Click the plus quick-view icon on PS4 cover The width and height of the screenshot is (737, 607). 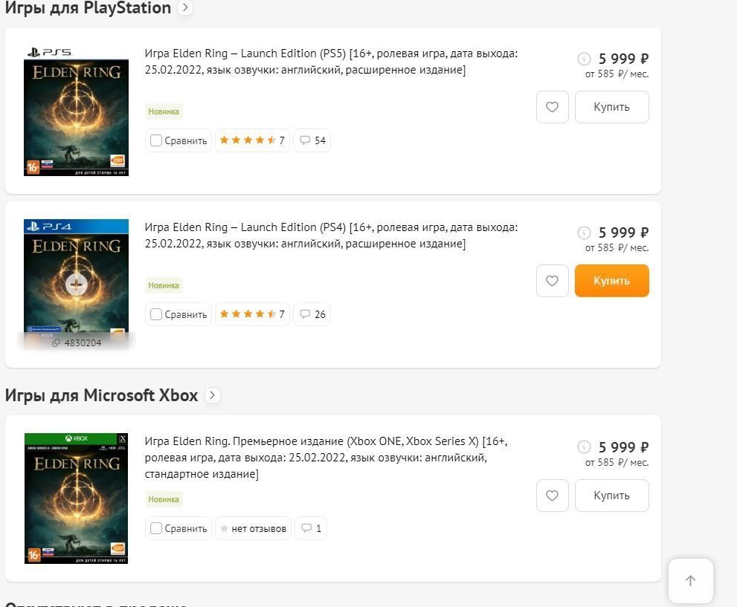click(76, 284)
